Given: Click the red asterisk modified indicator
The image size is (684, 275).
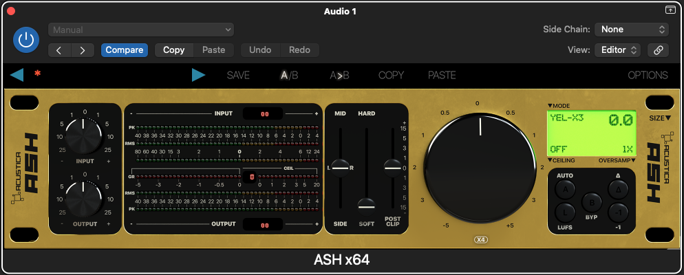Looking at the screenshot, I should click(x=38, y=74).
